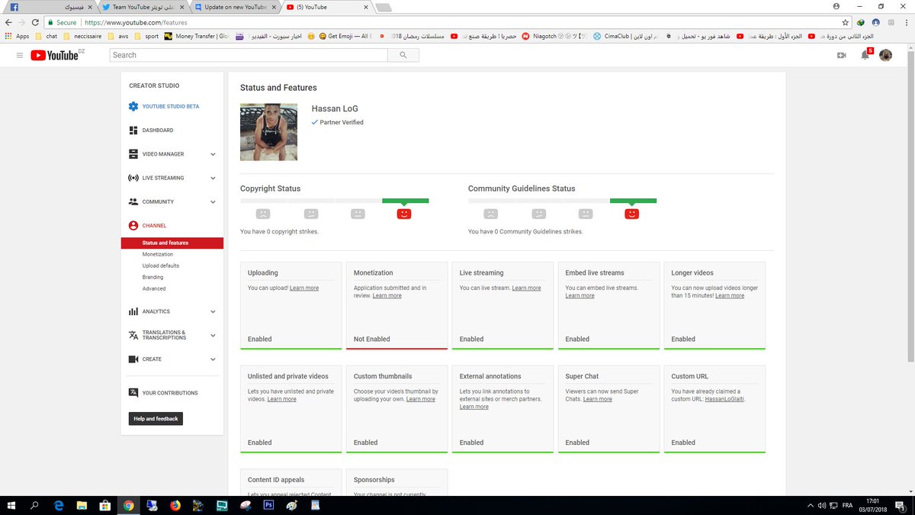Image resolution: width=915 pixels, height=515 pixels.
Task: Open Learn more in Longer videos card
Action: click(730, 295)
